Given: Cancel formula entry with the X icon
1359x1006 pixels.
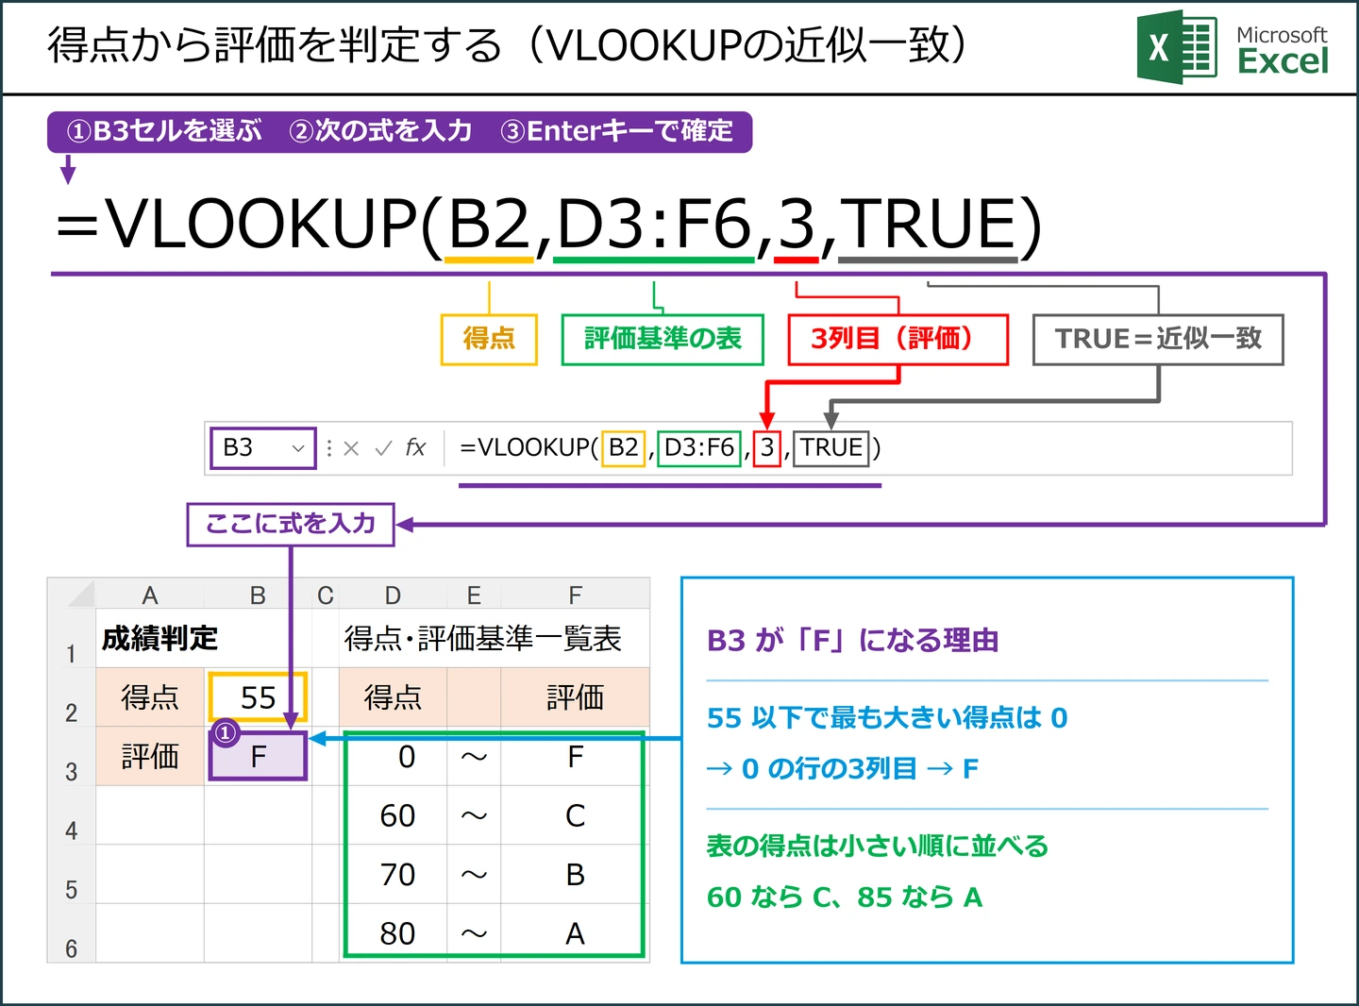Looking at the screenshot, I should (351, 448).
